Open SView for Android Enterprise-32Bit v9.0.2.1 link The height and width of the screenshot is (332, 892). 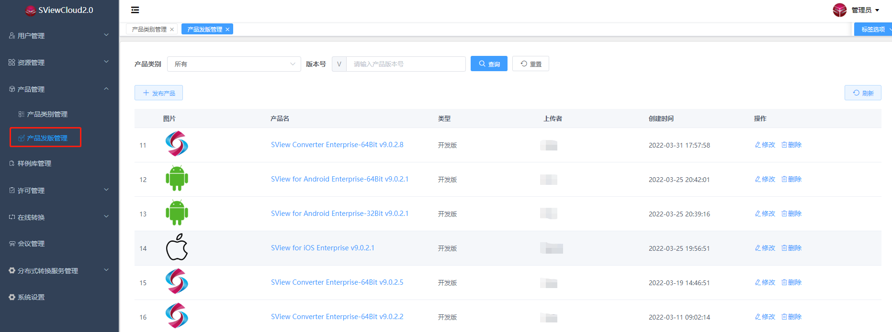(x=339, y=214)
